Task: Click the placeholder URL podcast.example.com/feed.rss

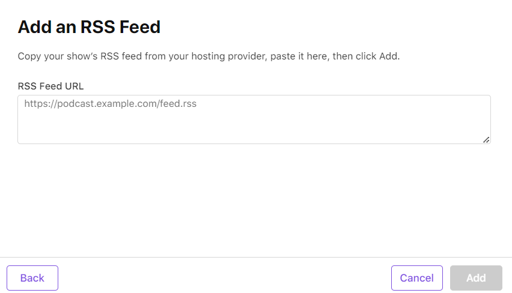Action: (x=111, y=104)
